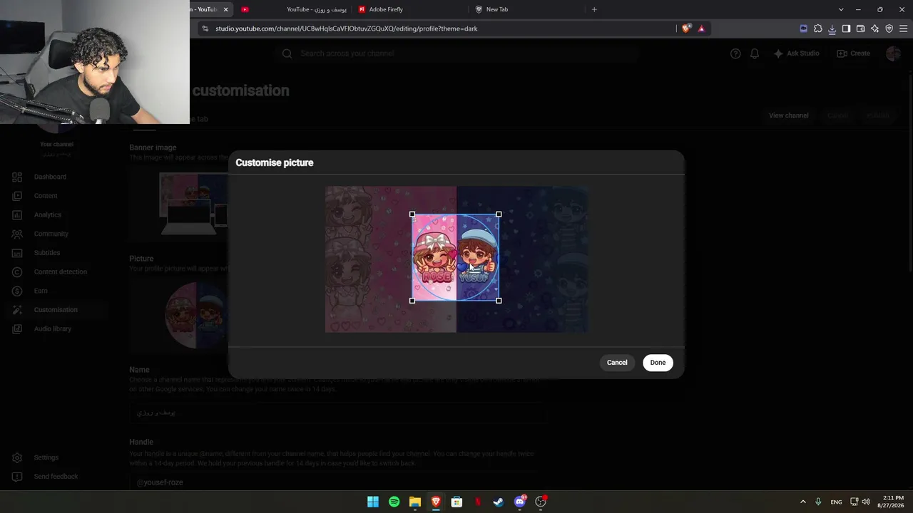Open the account avatar menu

[x=893, y=53]
